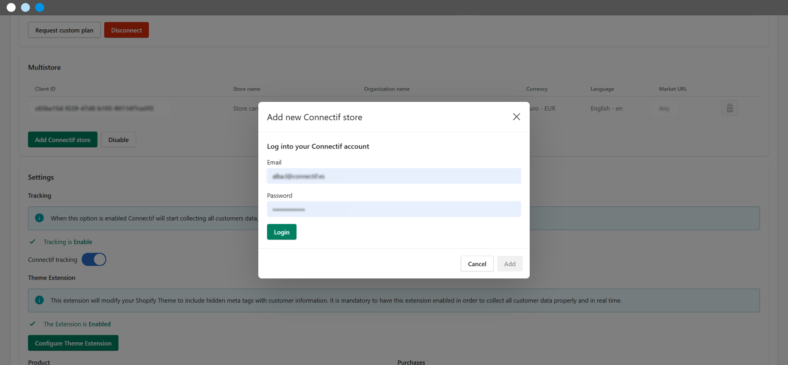This screenshot has height=365, width=788.
Task: Open Configure Theme Extension
Action: click(73, 343)
